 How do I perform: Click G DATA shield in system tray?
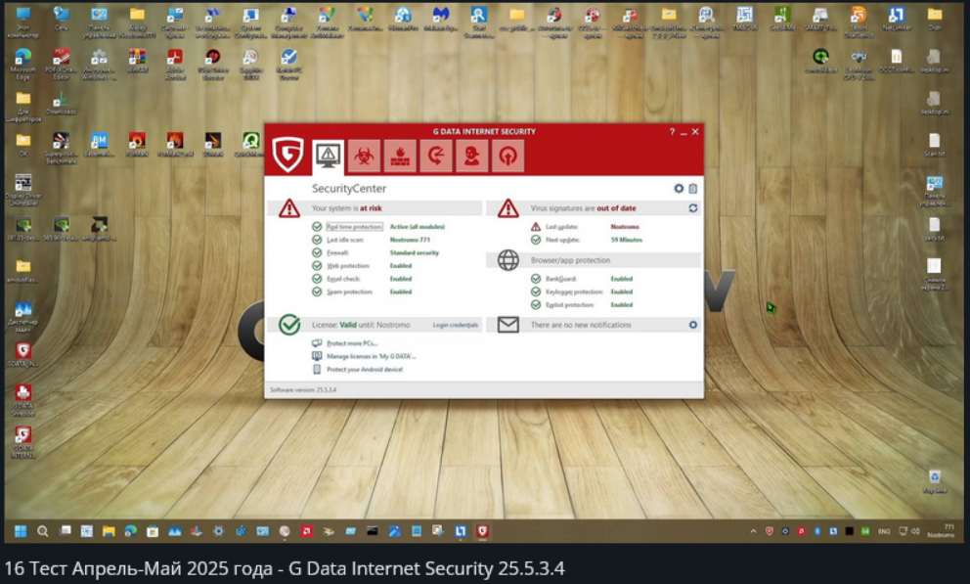tap(769, 531)
